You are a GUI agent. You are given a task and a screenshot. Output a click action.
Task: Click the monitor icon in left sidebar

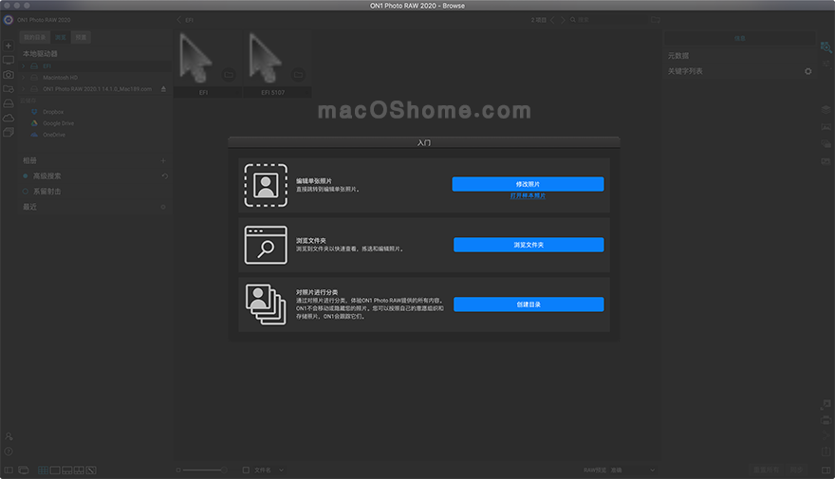tap(9, 60)
